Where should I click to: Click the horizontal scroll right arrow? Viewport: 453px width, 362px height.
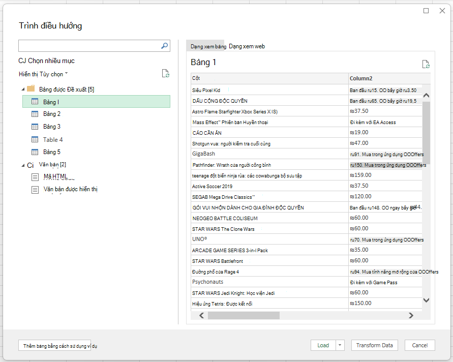pos(411,316)
